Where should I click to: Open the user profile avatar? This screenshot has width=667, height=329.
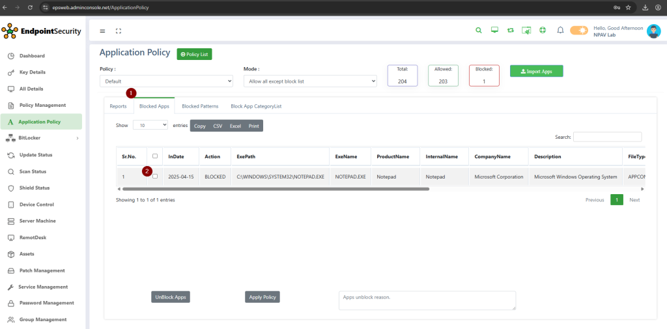(x=653, y=31)
